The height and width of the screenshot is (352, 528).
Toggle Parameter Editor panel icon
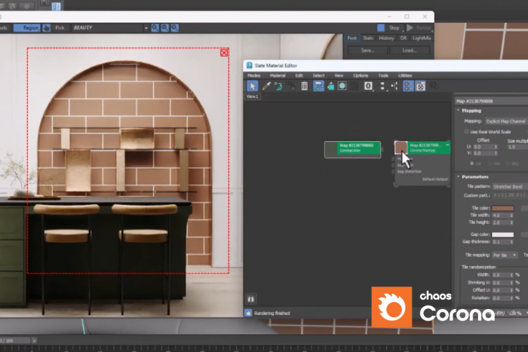[x=421, y=86]
